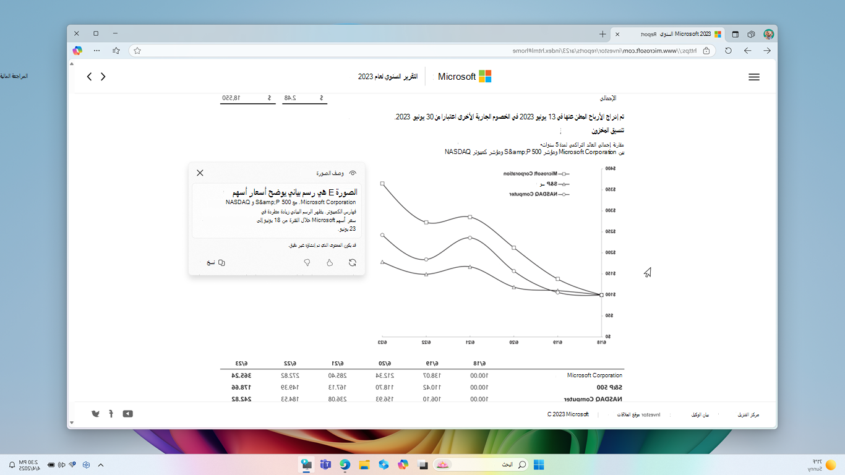
Task: Click the page scrollbar up arrow
Action: pyautogui.click(x=71, y=63)
